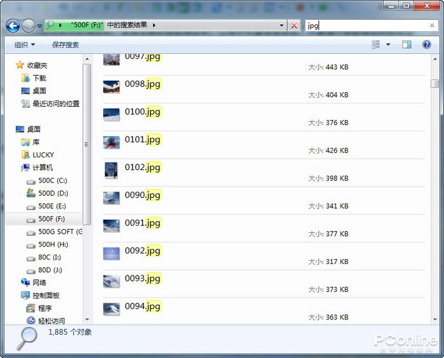Viewport: 444px width, 358px height.
Task: Click file list scrollbar down arrow
Action: 435,319
